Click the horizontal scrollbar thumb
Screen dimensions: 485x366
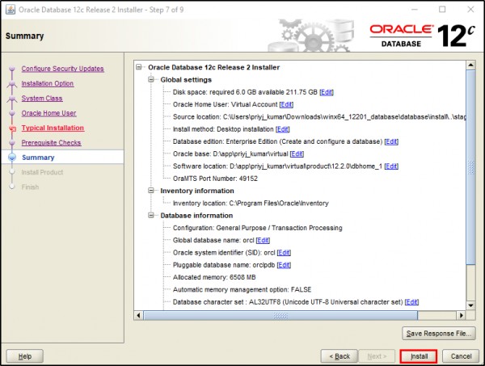tap(280, 315)
